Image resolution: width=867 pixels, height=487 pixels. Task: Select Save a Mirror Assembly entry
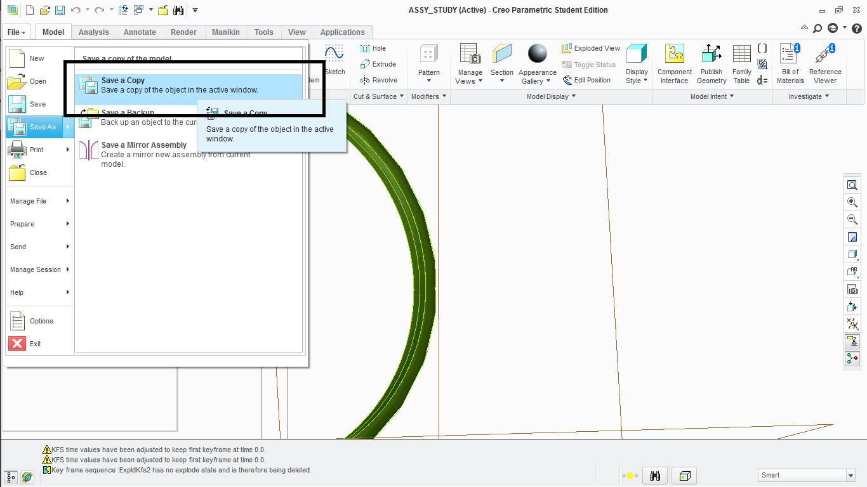click(189, 154)
